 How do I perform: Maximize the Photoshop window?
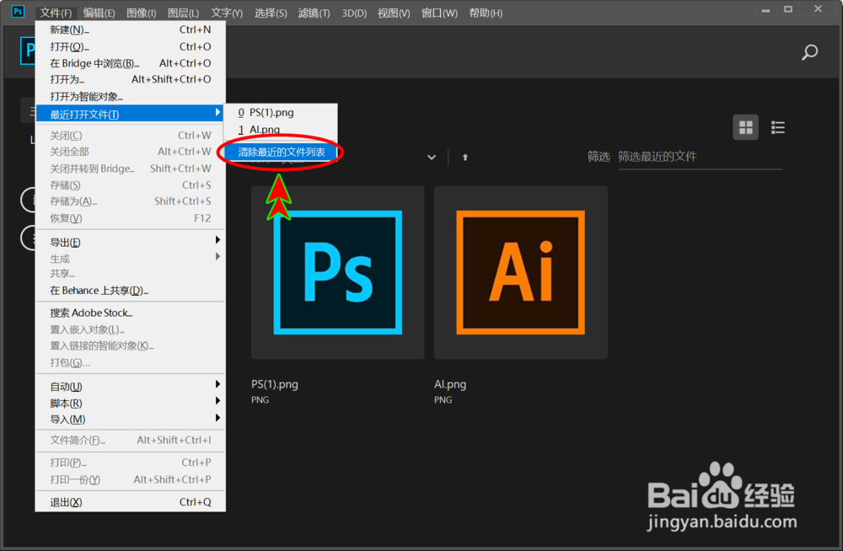coord(788,9)
